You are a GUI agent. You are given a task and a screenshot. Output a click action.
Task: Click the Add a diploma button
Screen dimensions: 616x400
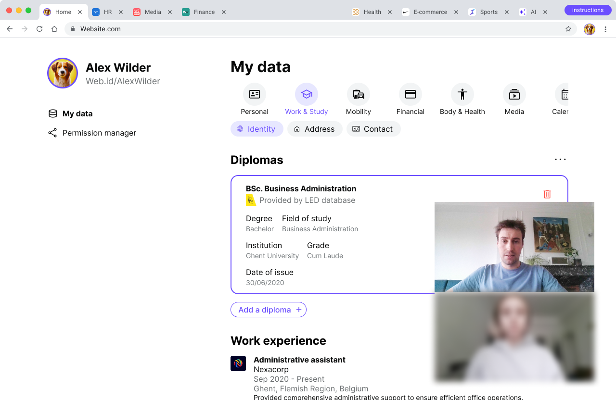(x=269, y=310)
